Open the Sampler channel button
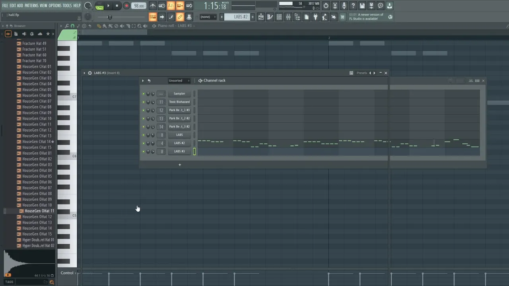This screenshot has width=509, height=286. [x=179, y=94]
